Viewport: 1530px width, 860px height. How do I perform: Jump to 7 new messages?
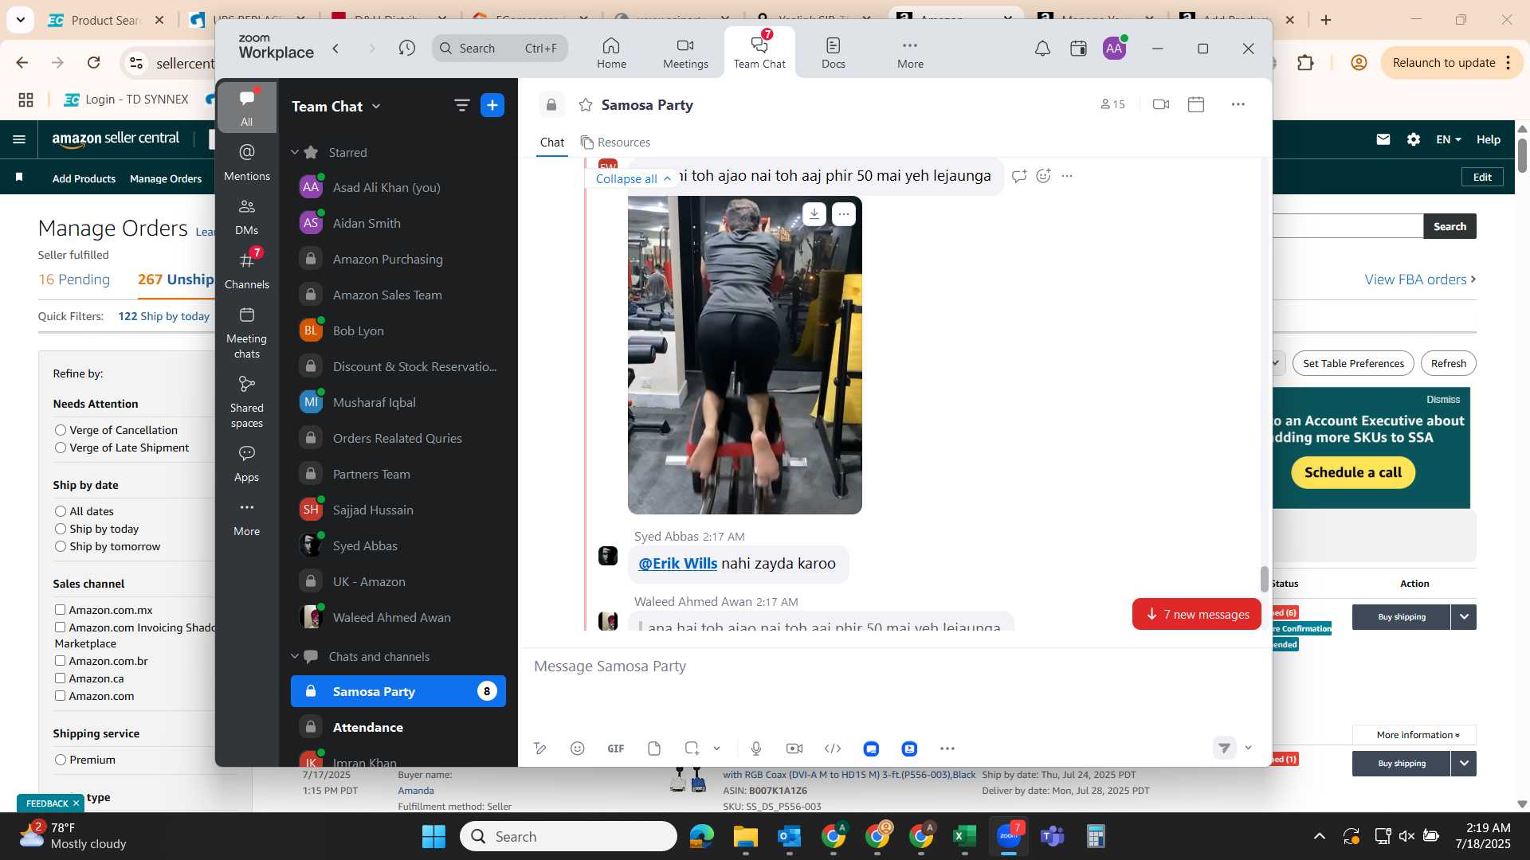coord(1197,614)
